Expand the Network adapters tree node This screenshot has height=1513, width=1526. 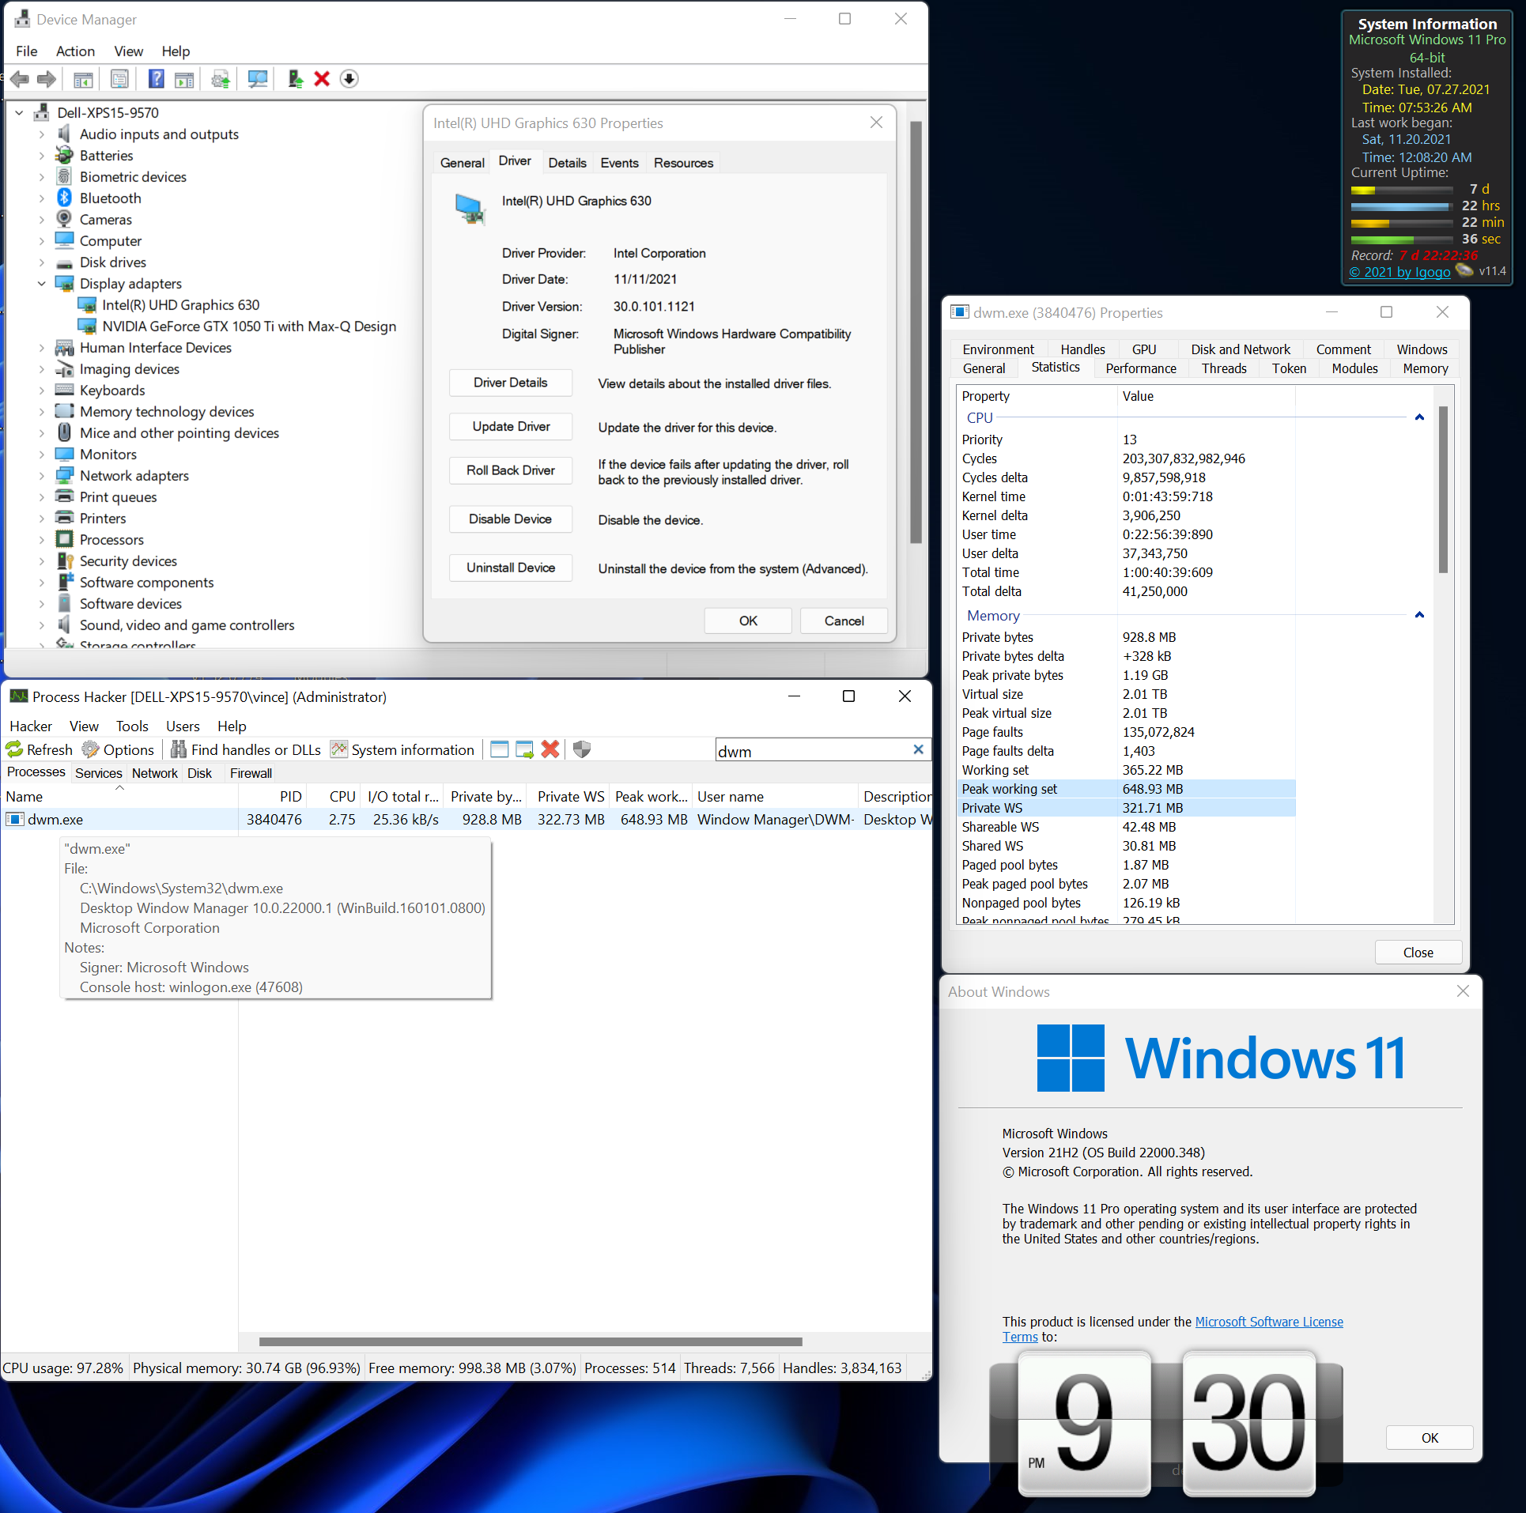(x=43, y=475)
